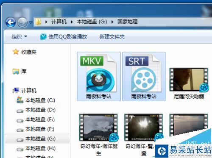
Task: Select 国家地理 in address breadcrumb
Action: point(128,22)
